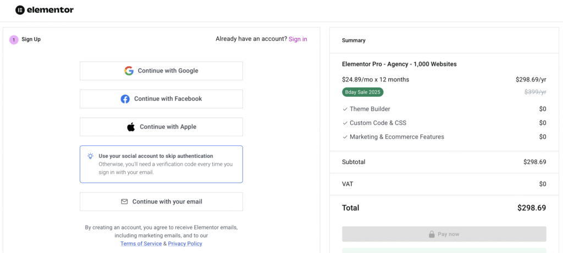Choose Continue with Facebook

(161, 99)
